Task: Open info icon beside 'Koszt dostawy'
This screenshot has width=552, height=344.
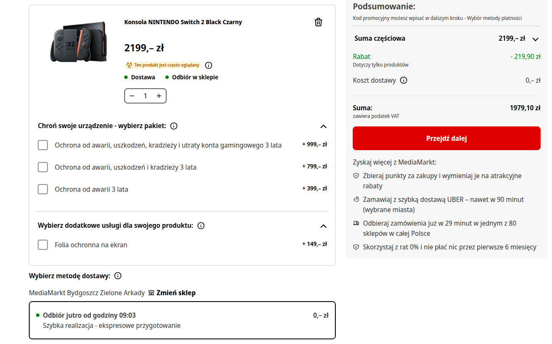Action: pyautogui.click(x=404, y=80)
